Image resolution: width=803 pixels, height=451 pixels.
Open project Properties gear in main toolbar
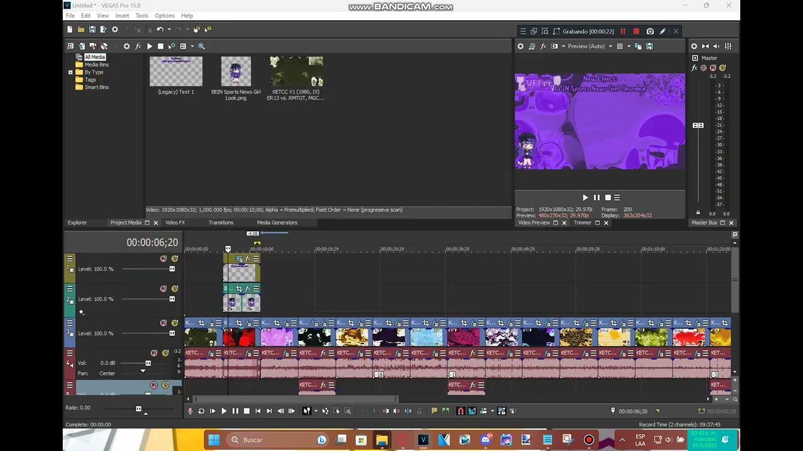[115, 29]
